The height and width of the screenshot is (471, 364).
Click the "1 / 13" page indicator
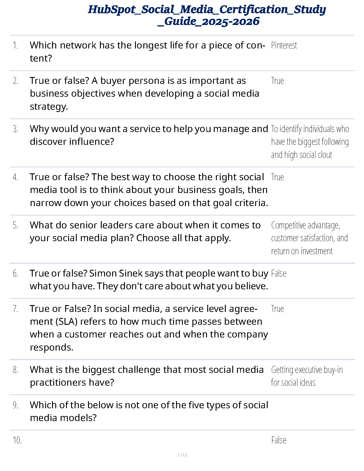click(182, 455)
